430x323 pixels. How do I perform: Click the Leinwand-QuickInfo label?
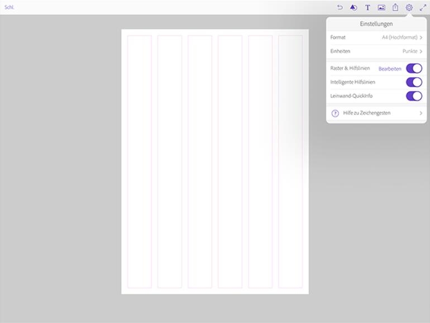click(351, 96)
